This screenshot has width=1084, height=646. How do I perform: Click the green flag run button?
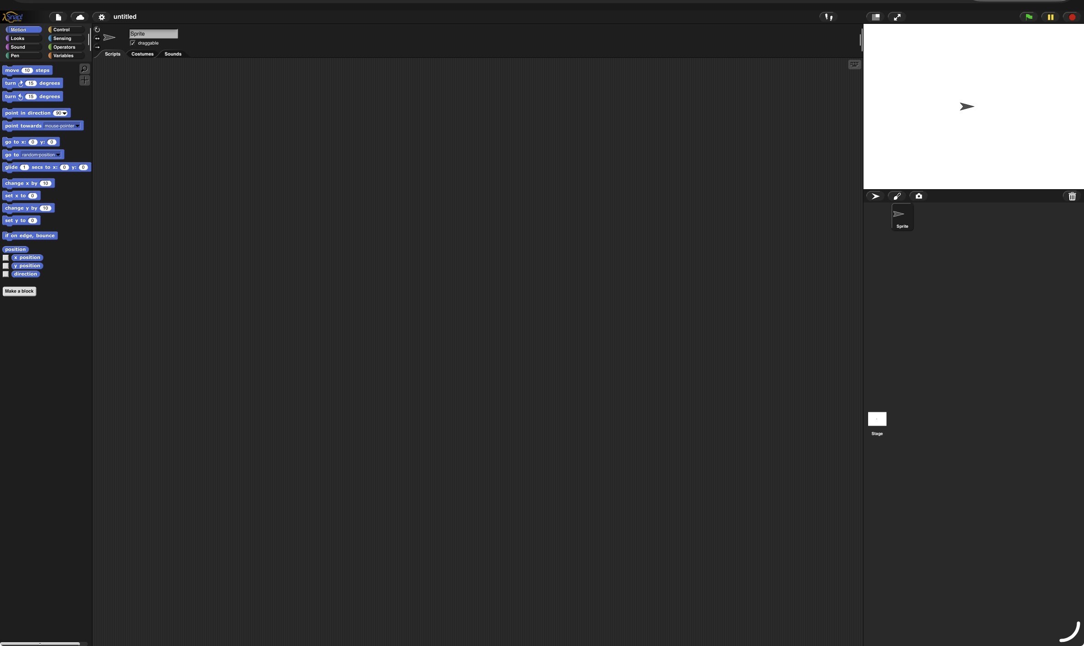coord(1028,17)
